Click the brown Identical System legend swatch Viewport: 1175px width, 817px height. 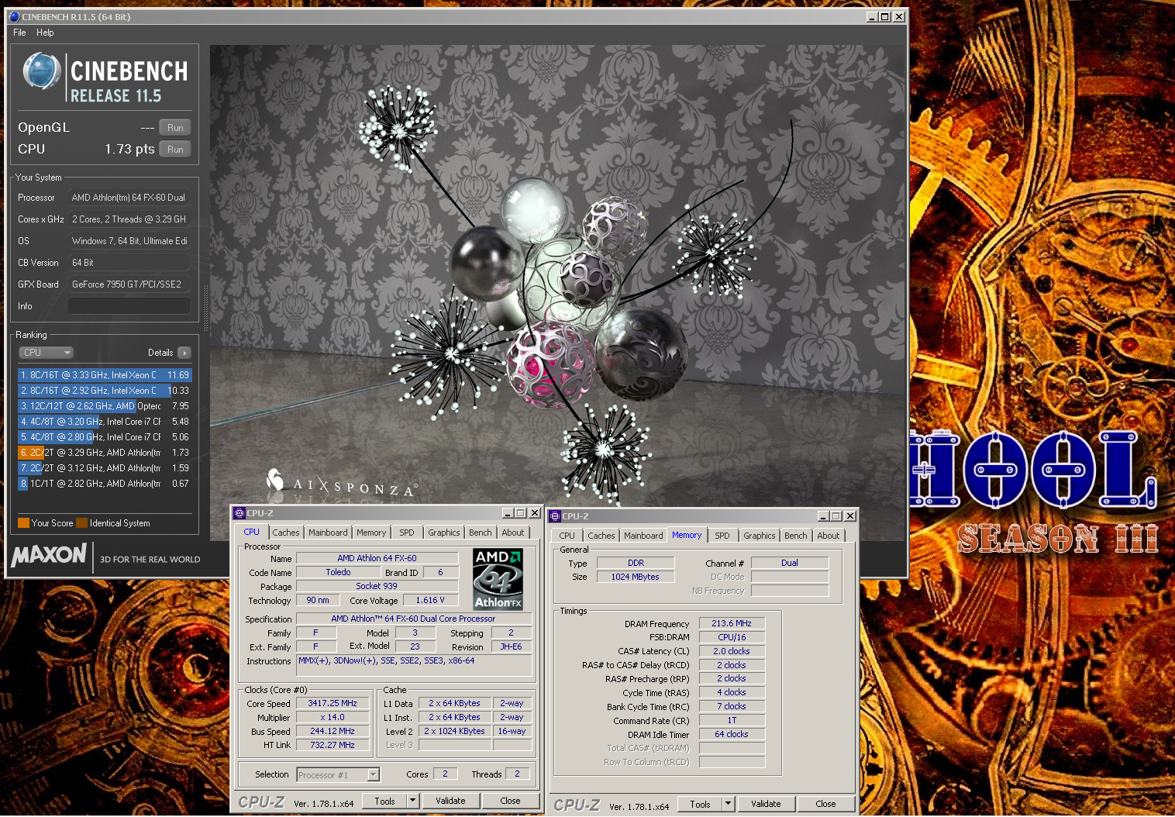[x=81, y=523]
